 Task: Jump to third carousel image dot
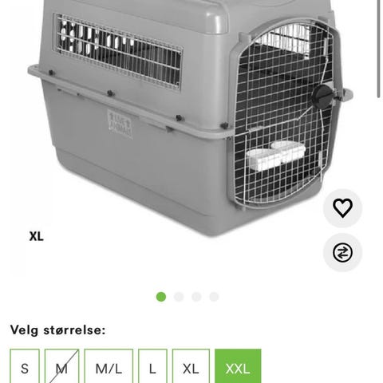pyautogui.click(x=196, y=297)
